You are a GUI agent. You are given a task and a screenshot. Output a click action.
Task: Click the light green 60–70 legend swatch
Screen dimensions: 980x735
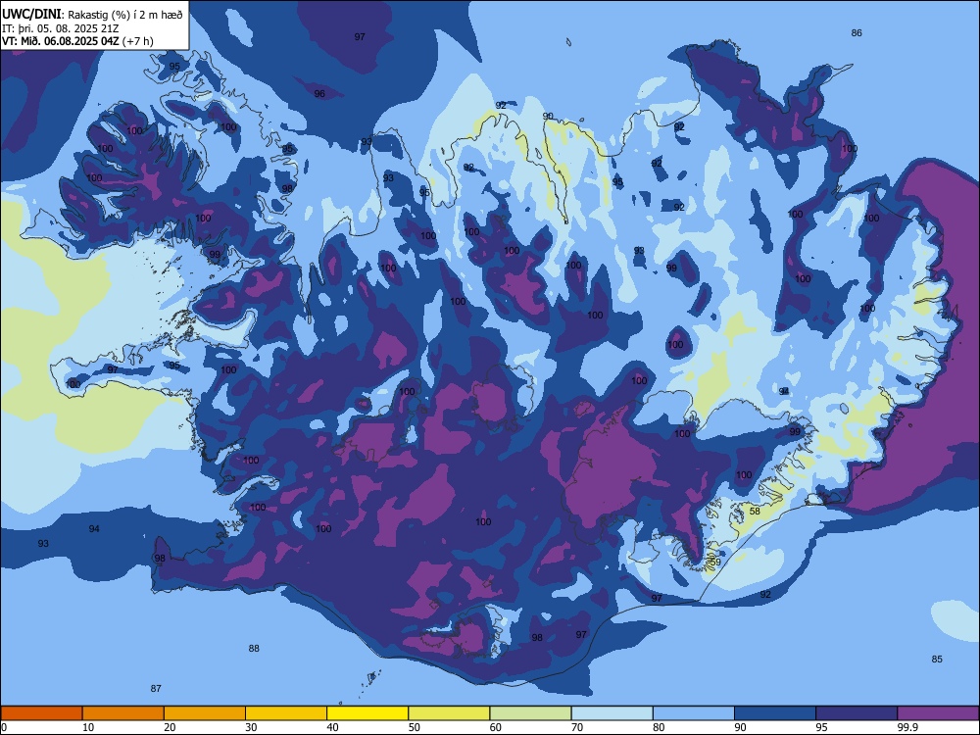coord(530,713)
